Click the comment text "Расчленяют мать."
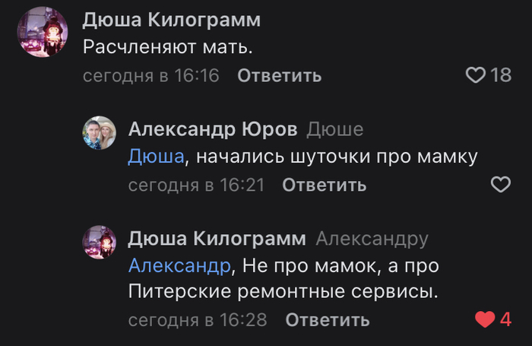 [x=166, y=46]
